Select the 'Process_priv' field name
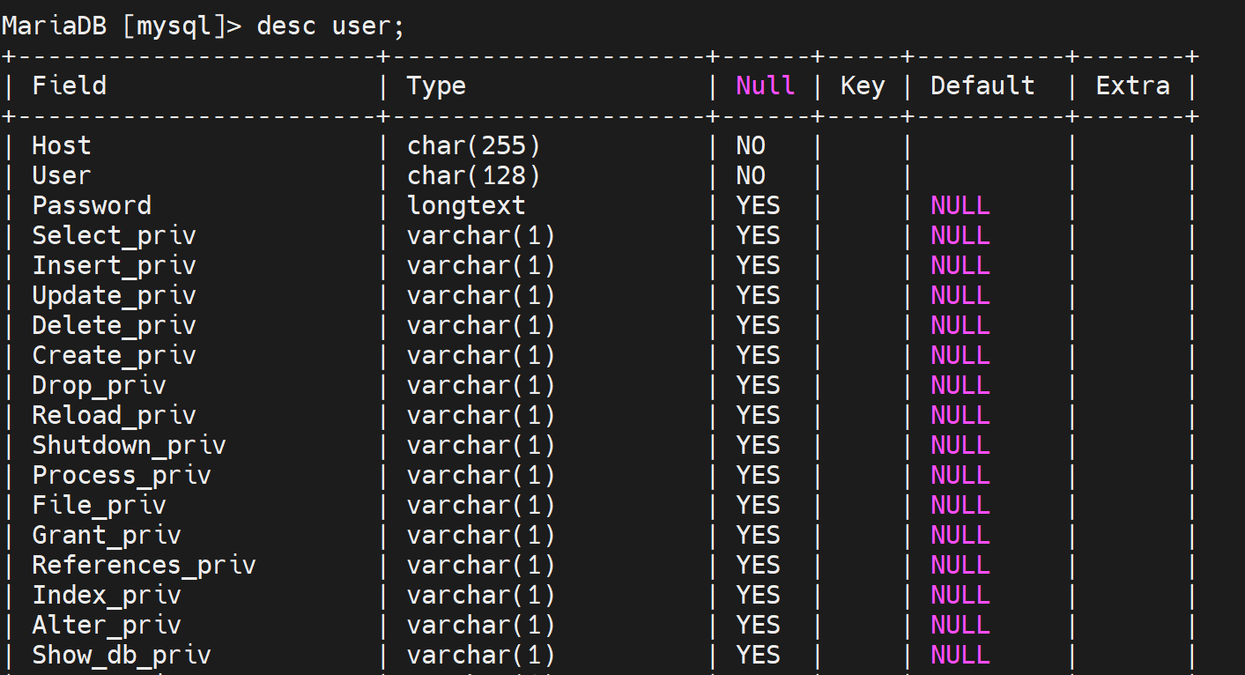Screen dimensions: 1245x675 (122, 475)
